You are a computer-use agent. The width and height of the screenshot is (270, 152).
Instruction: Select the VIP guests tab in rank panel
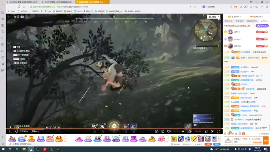tap(252, 21)
